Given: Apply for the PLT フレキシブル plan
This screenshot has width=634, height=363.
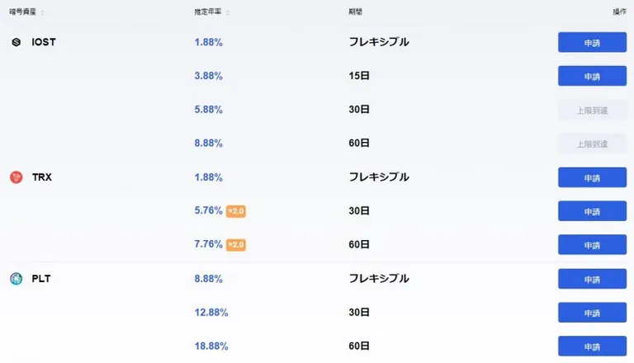Looking at the screenshot, I should 593,279.
